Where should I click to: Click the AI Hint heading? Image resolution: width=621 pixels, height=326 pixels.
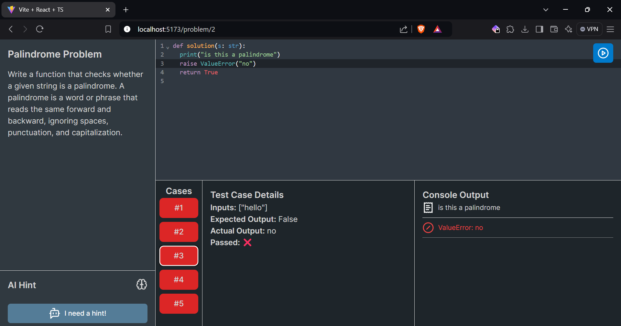[22, 285]
